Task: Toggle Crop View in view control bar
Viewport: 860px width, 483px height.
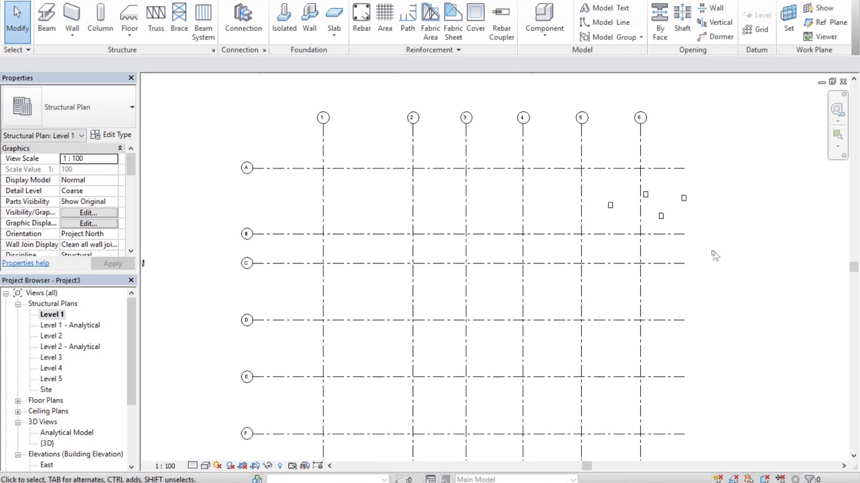Action: click(243, 466)
